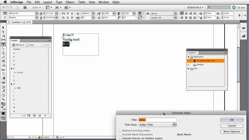Select the Direct Selection tool

(3, 31)
